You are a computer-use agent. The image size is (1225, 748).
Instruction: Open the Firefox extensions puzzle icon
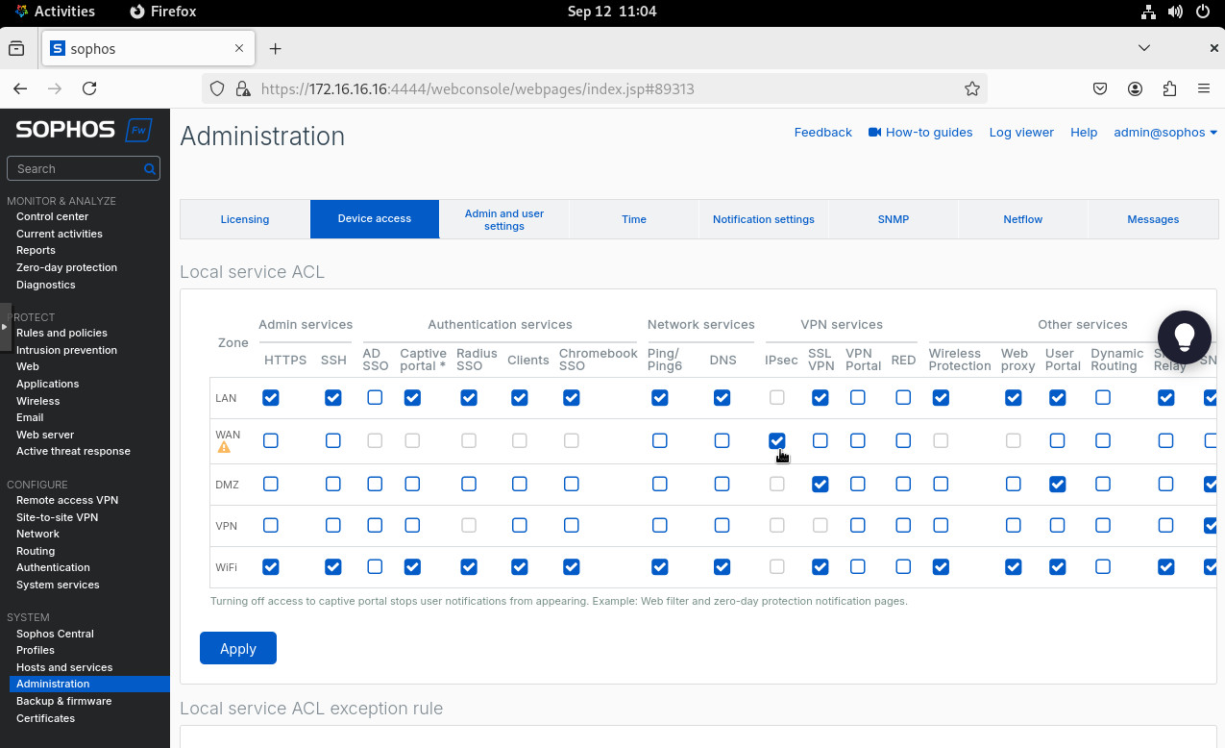pyautogui.click(x=1169, y=88)
